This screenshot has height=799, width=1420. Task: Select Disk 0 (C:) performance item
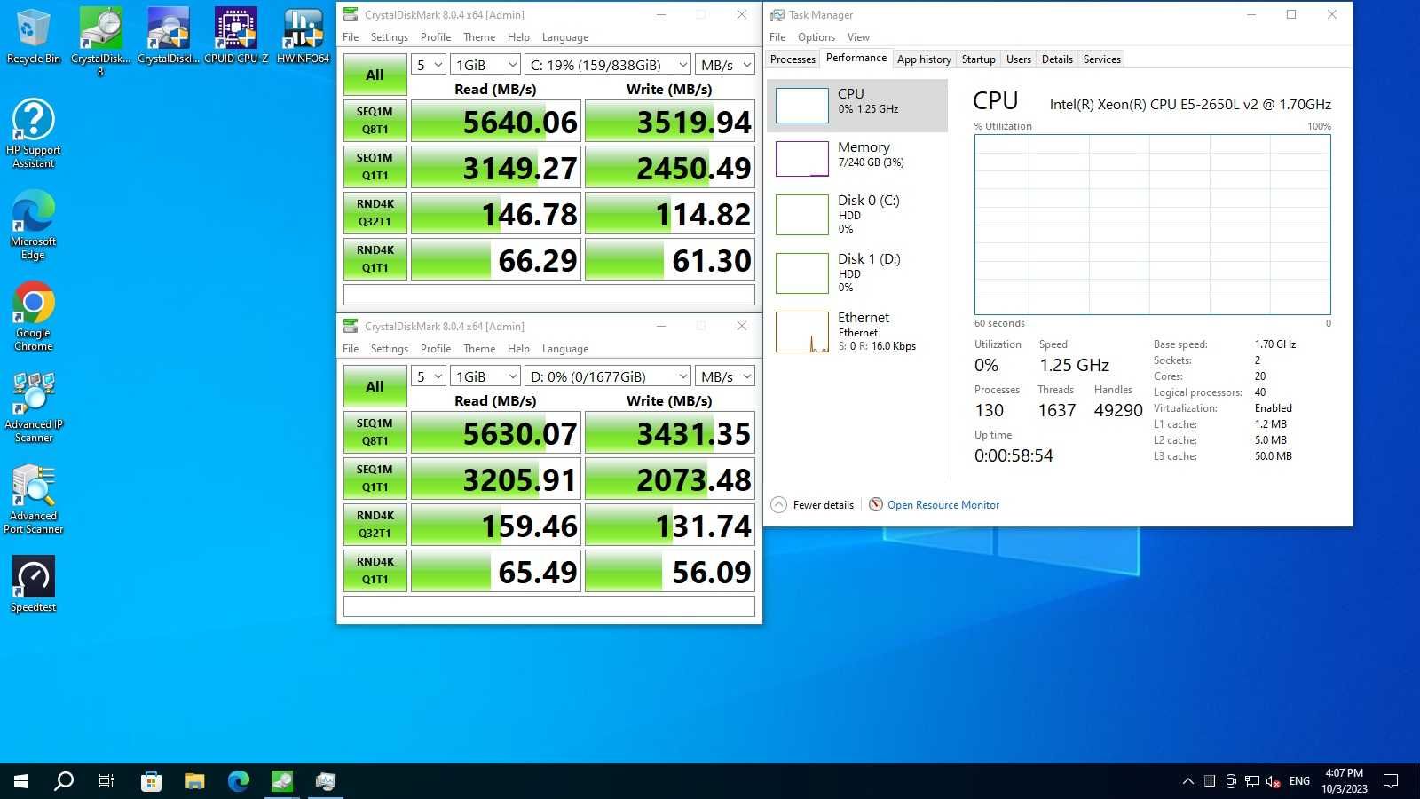click(x=857, y=214)
